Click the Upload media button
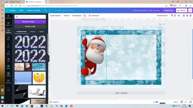This screenshot has width=193, height=108. point(28,22)
